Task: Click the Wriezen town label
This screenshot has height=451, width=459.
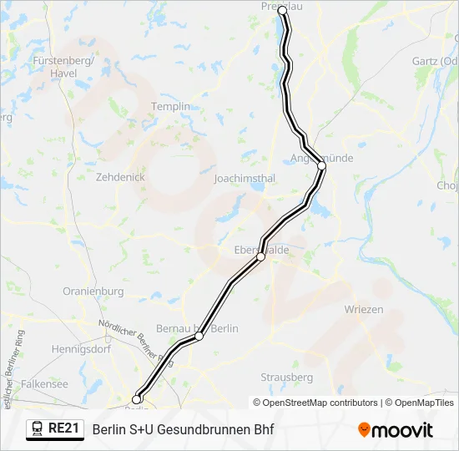Action: click(x=364, y=310)
